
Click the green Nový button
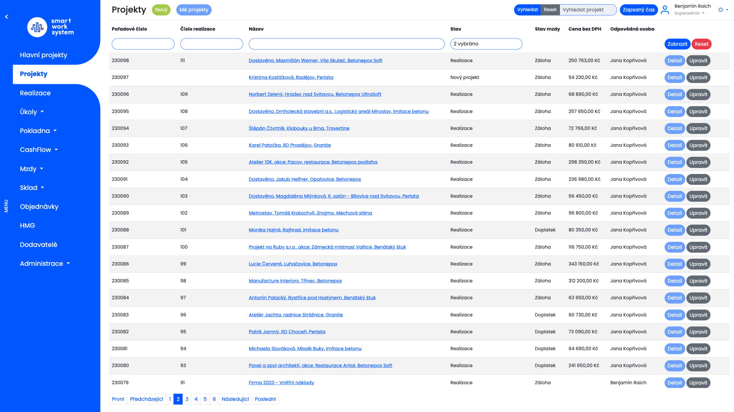click(161, 10)
